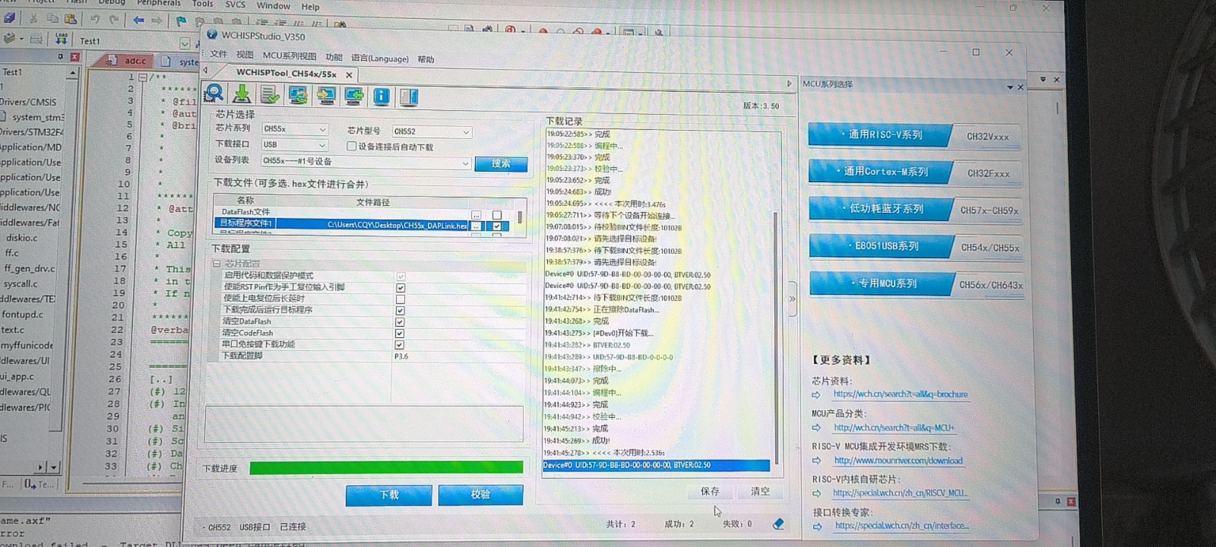Click the blue info toolbar icon
Screen dimensions: 1216x547
pyautogui.click(x=381, y=96)
